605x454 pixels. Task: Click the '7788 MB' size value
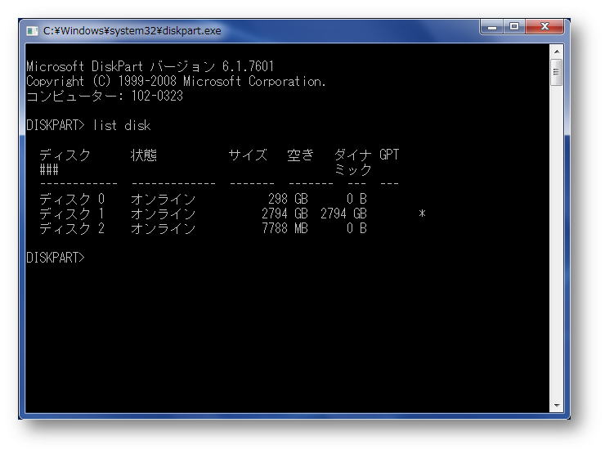tap(285, 228)
